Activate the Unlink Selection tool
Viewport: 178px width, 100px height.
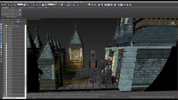tap(12, 5)
